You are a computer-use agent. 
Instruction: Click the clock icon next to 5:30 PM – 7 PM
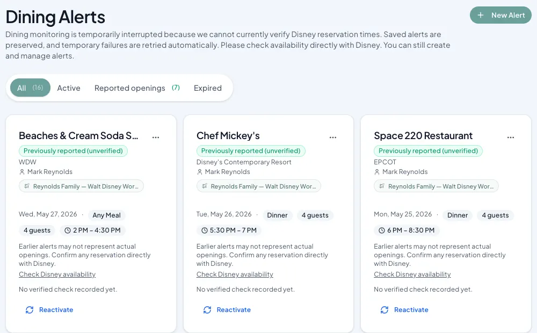click(205, 230)
